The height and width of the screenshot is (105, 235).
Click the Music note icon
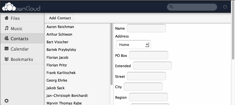(x=7, y=28)
